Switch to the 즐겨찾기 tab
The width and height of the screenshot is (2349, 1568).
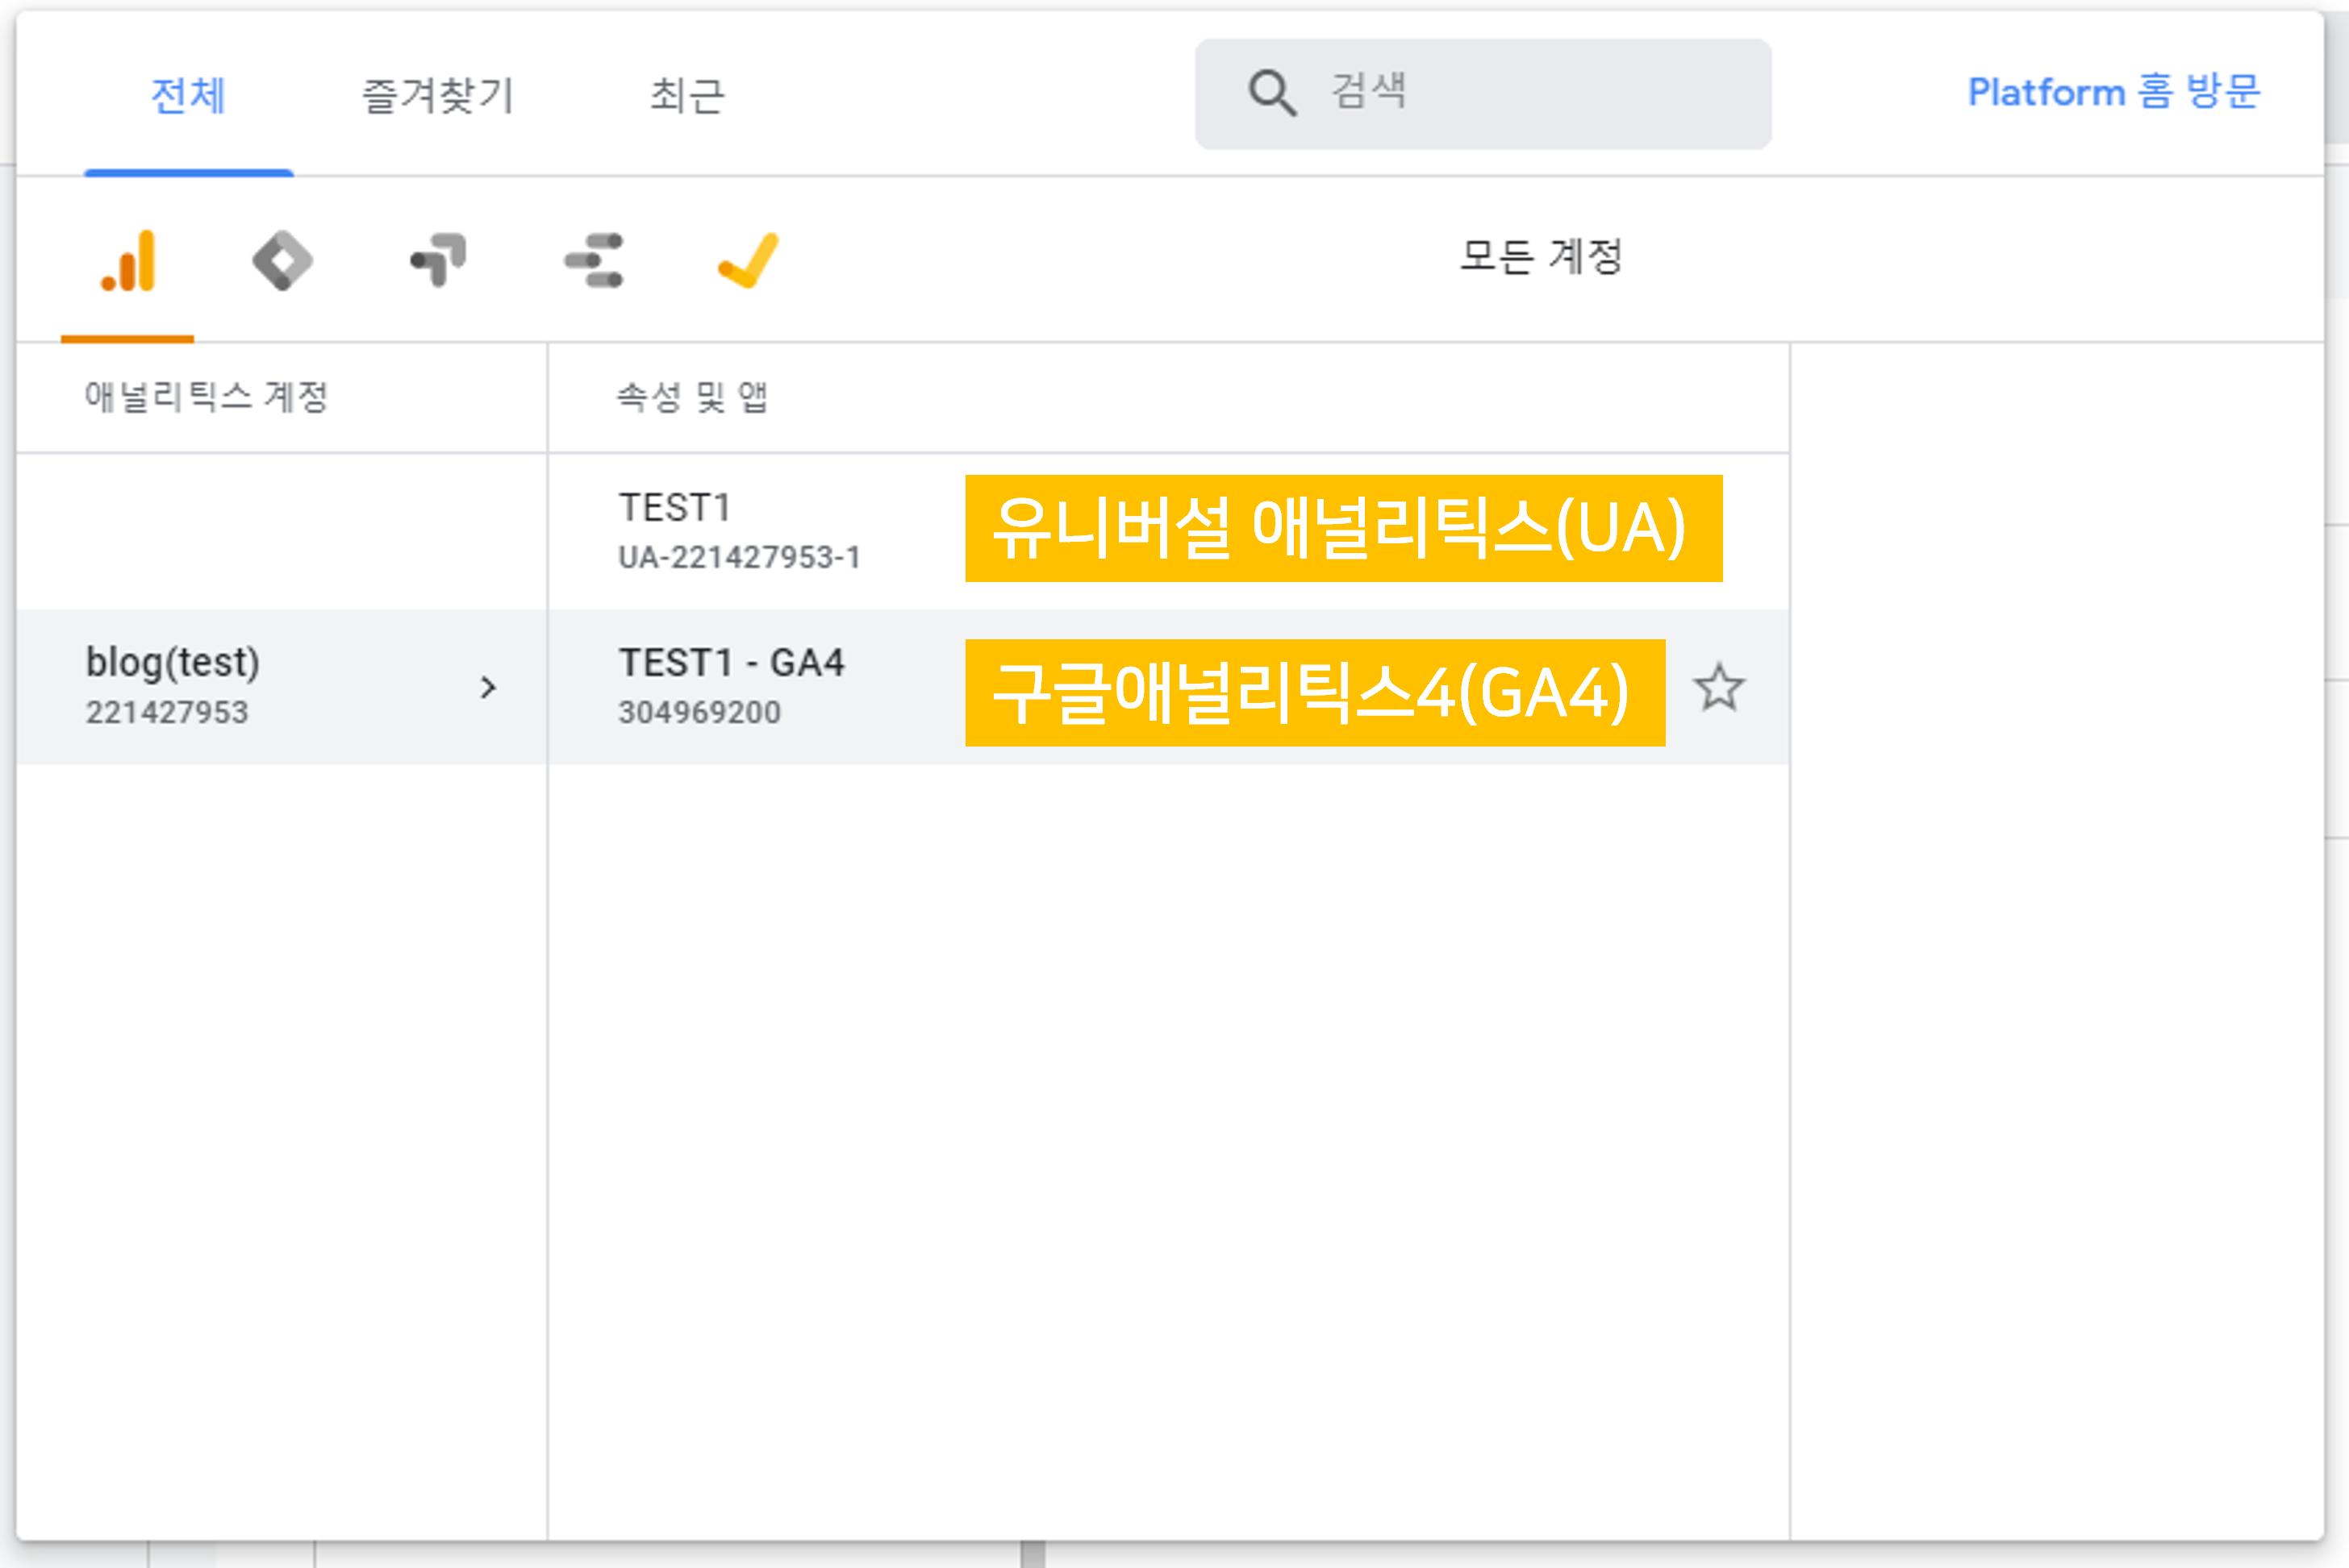click(437, 96)
